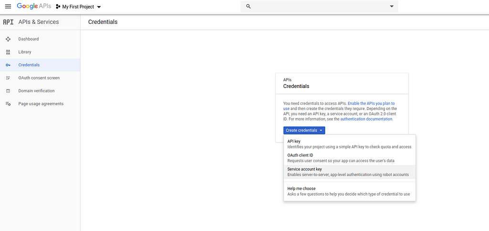The width and height of the screenshot is (489, 231).
Task: Open the authentication documentation link
Action: pos(366,119)
